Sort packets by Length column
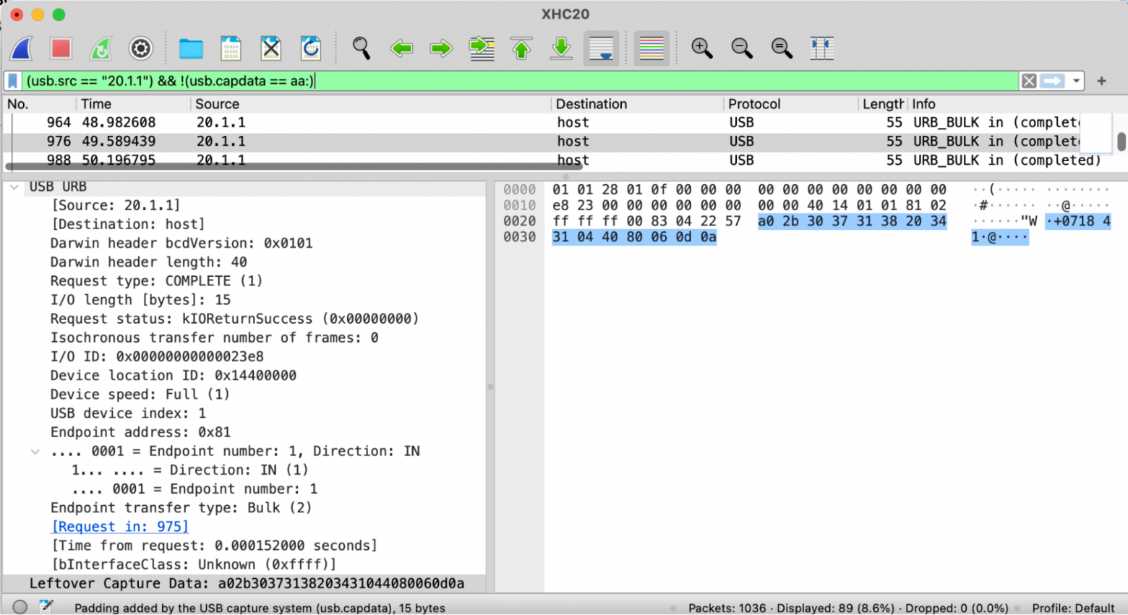 pos(883,104)
